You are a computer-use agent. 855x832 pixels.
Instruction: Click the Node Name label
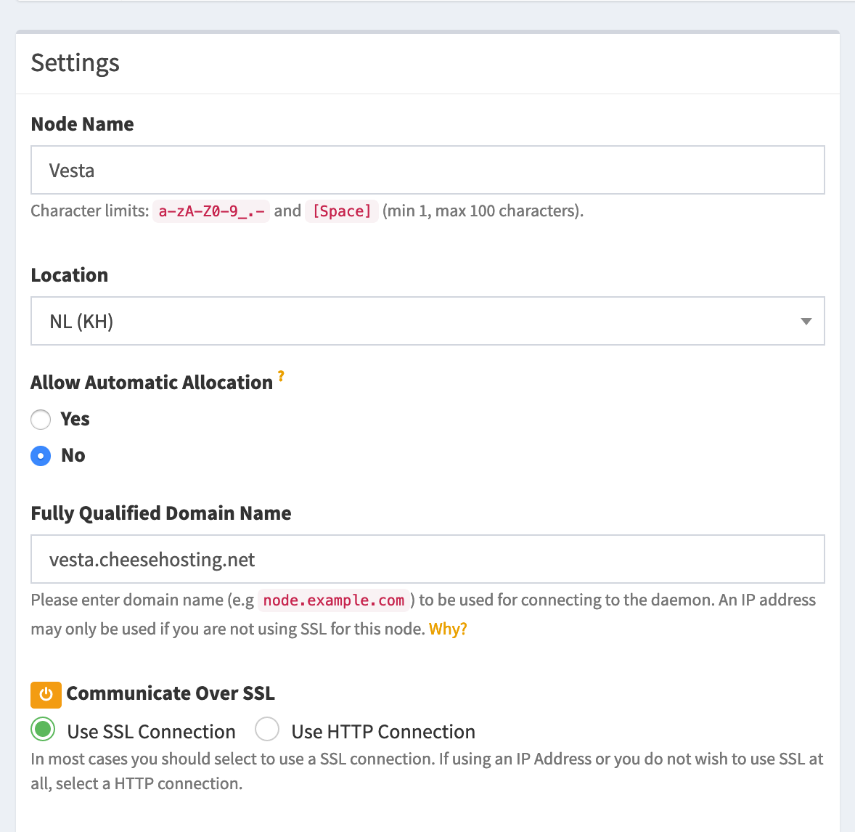click(x=82, y=124)
